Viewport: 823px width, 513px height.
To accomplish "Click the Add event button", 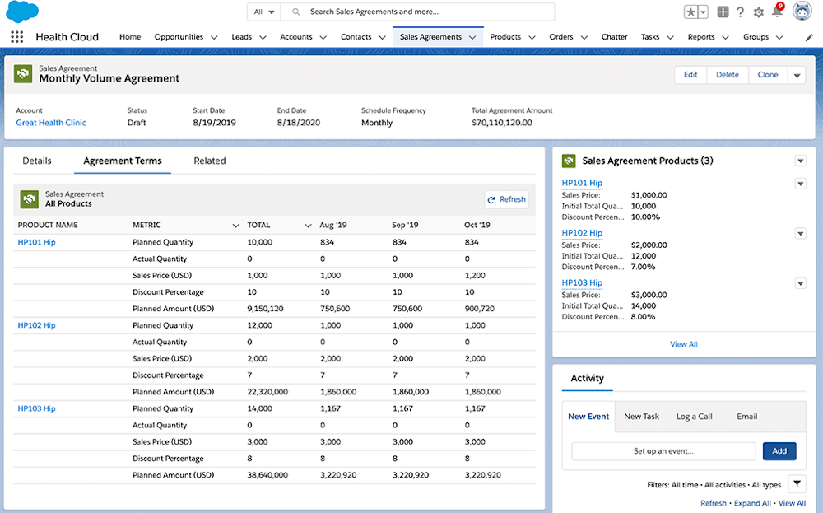I will (779, 451).
